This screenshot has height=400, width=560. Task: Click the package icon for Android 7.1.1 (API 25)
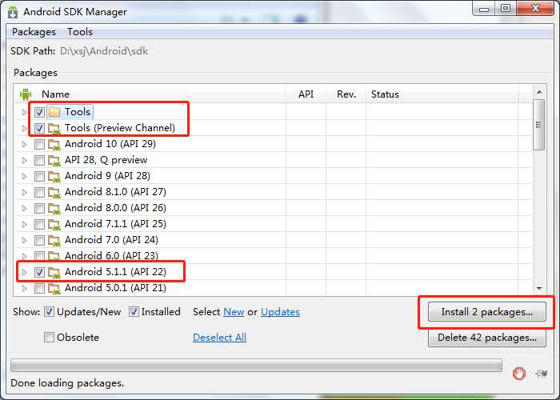click(x=54, y=224)
